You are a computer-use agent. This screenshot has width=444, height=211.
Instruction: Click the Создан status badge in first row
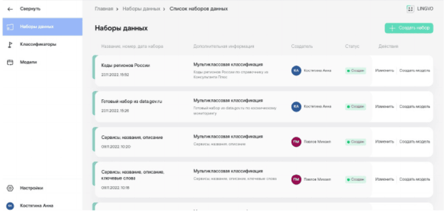pos(355,70)
